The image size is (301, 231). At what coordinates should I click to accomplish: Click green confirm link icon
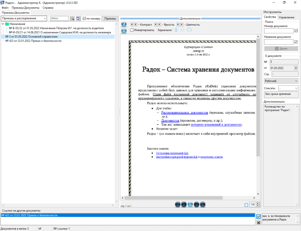coord(258,217)
